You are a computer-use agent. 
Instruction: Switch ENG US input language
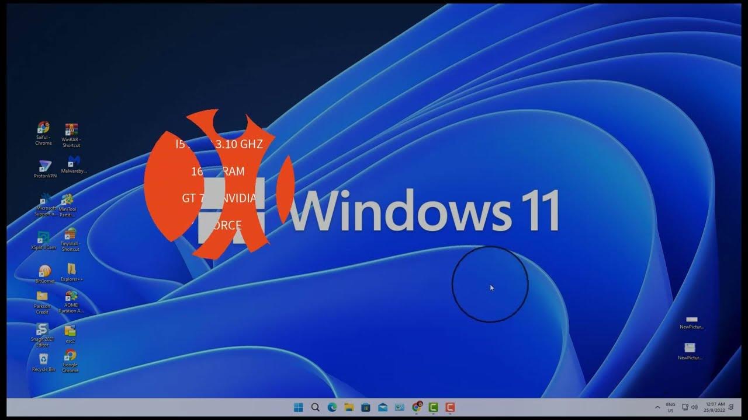coord(670,407)
